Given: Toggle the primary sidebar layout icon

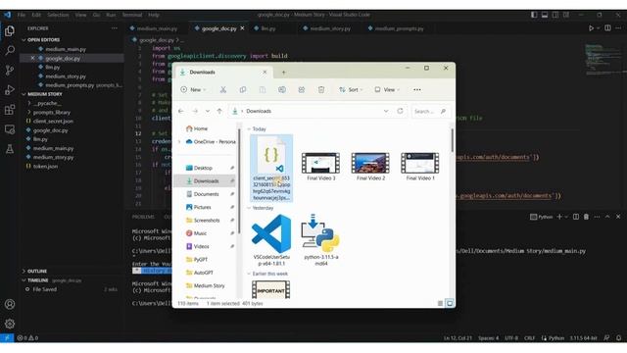Looking at the screenshot, I should [534, 15].
